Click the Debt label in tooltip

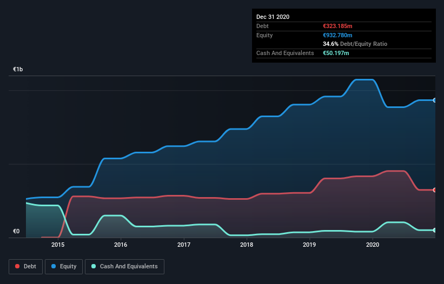click(x=262, y=26)
